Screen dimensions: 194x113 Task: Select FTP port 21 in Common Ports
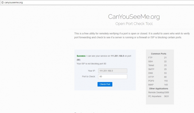(157, 57)
